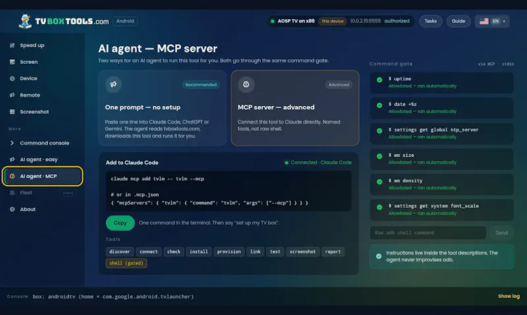The width and height of the screenshot is (527, 315).
Task: Select AI agent · MCP page
Action: tap(42, 176)
